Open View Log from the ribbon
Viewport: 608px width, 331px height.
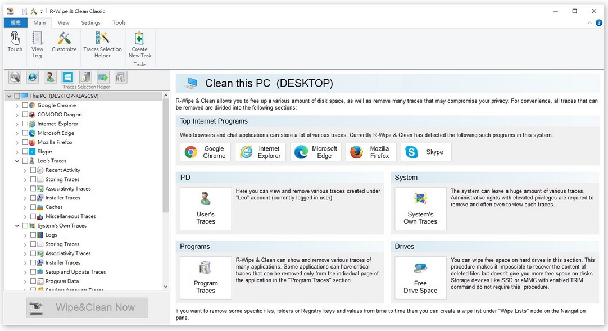pyautogui.click(x=37, y=44)
